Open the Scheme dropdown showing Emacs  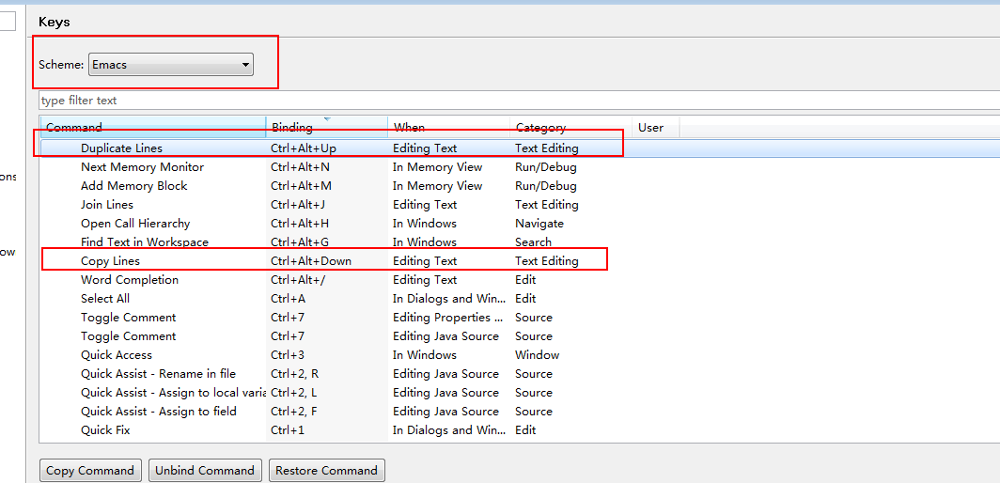[170, 65]
